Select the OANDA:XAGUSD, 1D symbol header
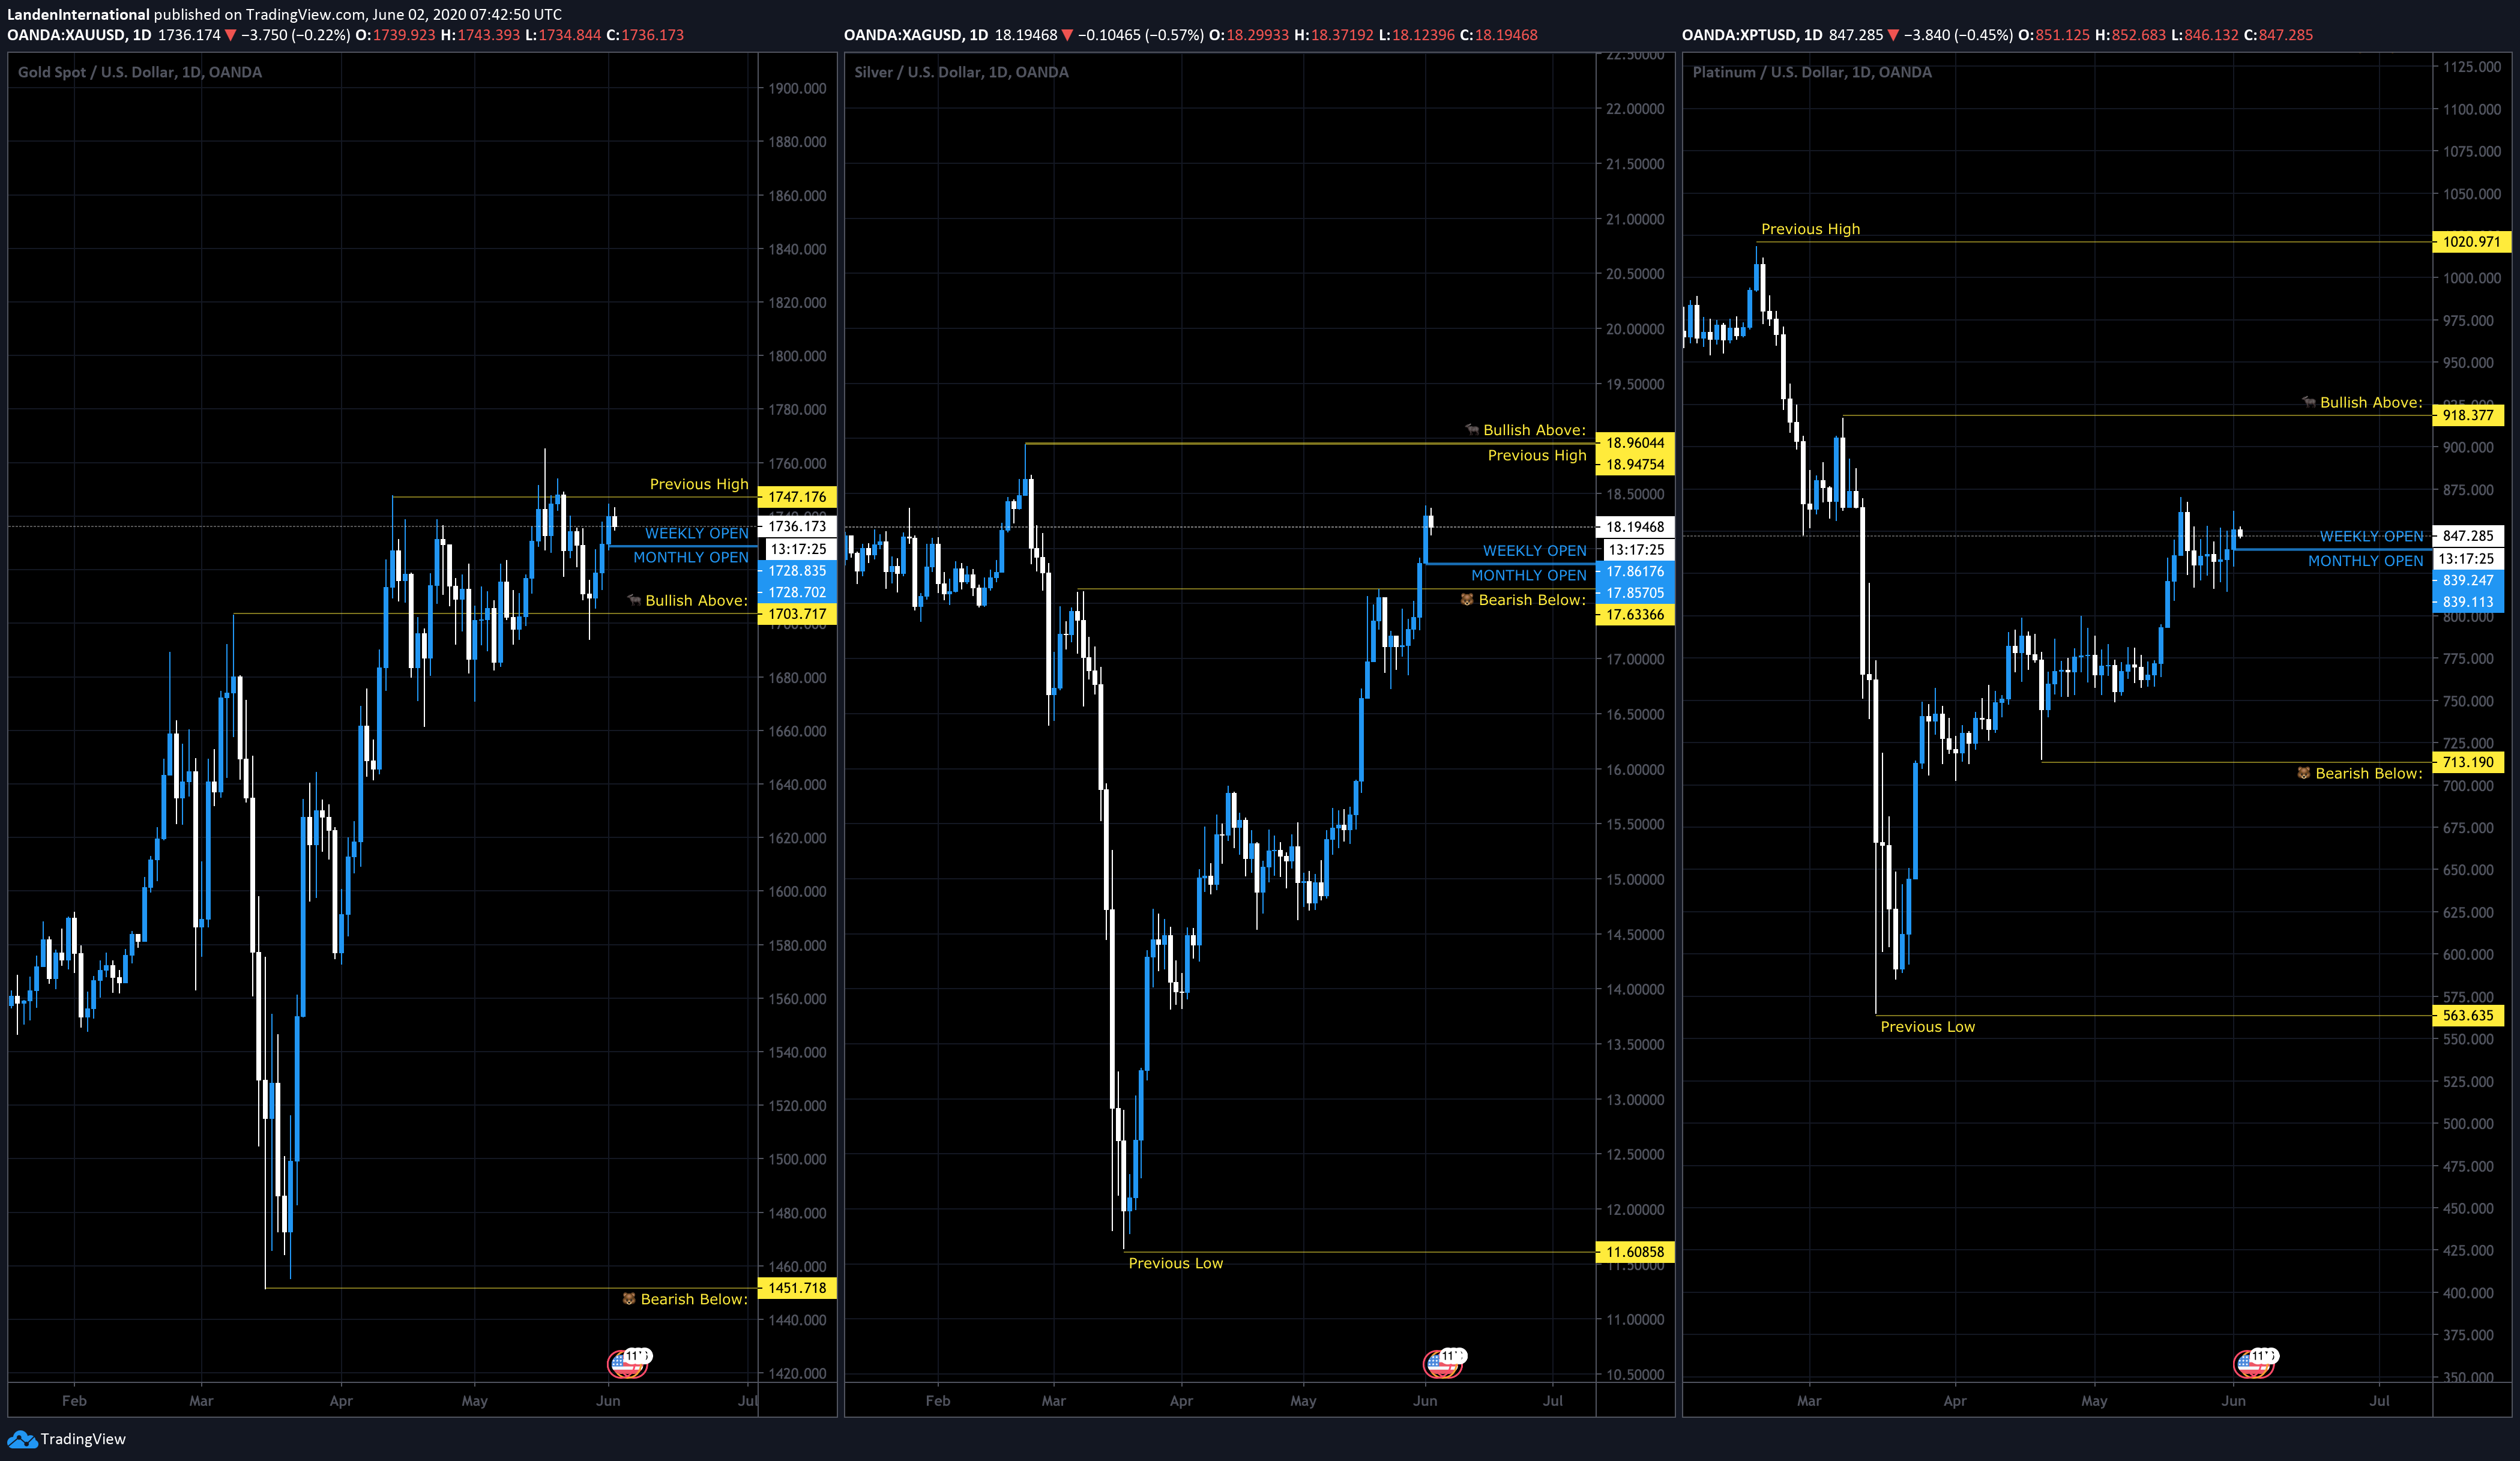 pos(916,35)
